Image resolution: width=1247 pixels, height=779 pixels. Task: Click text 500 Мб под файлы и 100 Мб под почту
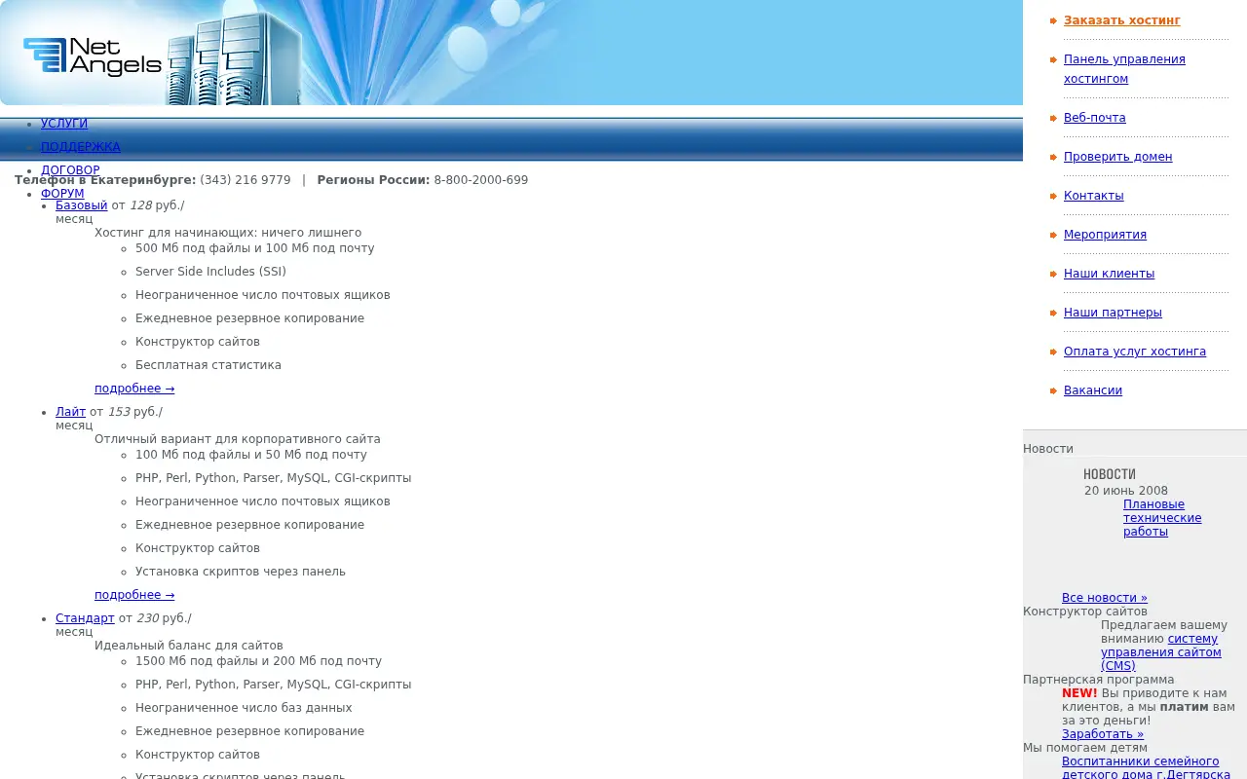pyautogui.click(x=255, y=248)
